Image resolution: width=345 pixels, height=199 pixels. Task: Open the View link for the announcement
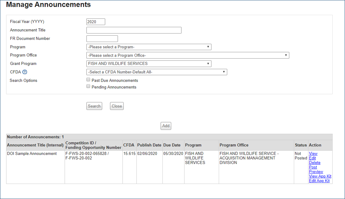tap(313, 154)
